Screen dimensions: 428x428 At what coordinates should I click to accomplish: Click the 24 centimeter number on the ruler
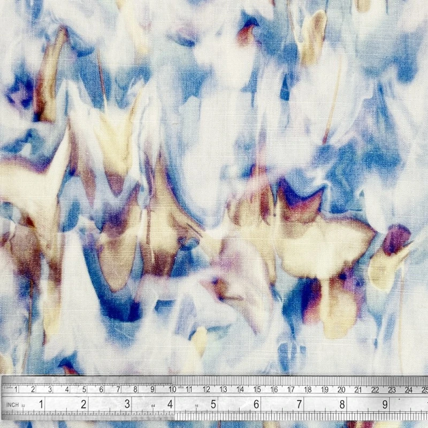click(x=409, y=389)
